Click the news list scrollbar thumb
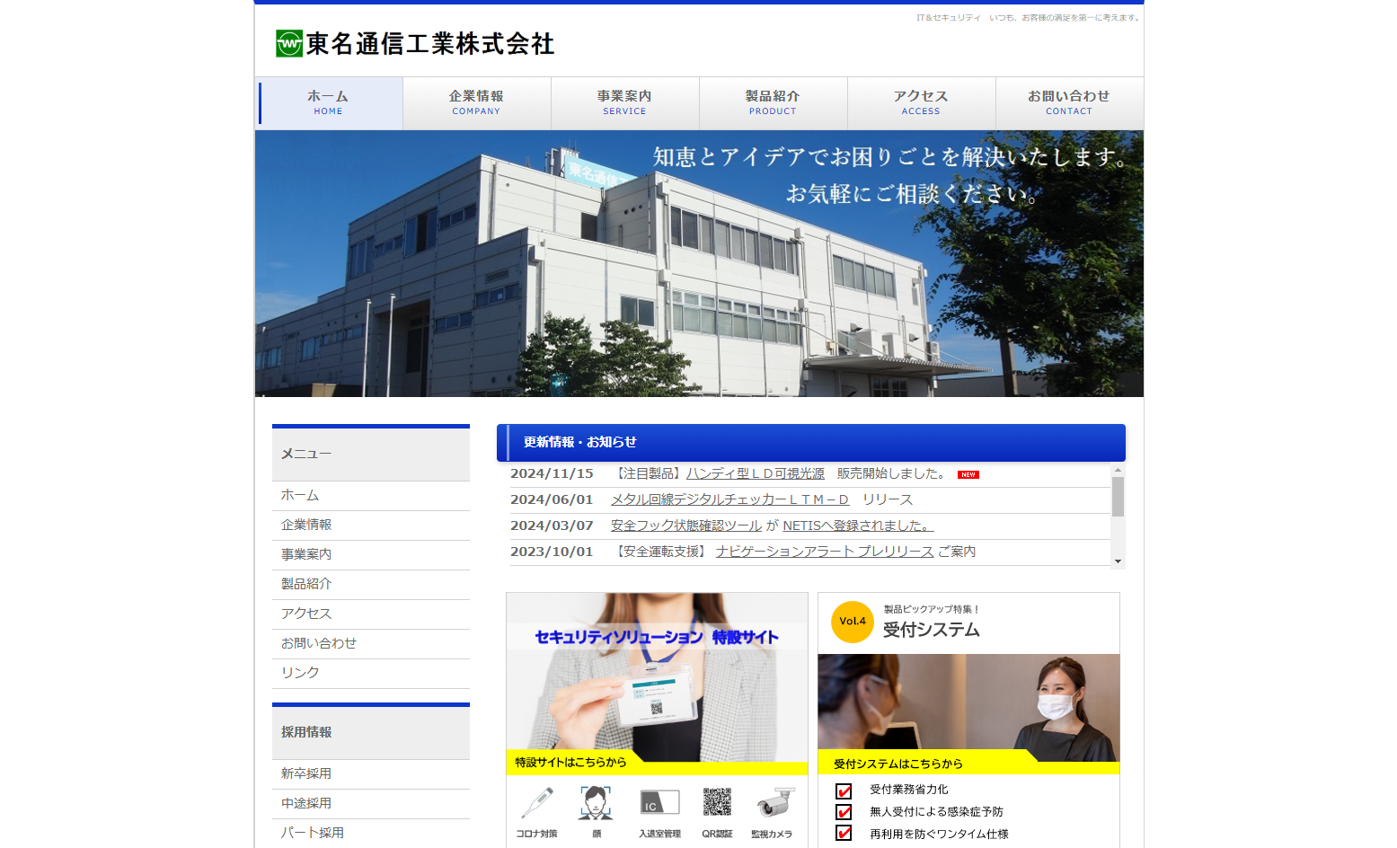Viewport: 1397px width, 848px height. (x=1118, y=497)
